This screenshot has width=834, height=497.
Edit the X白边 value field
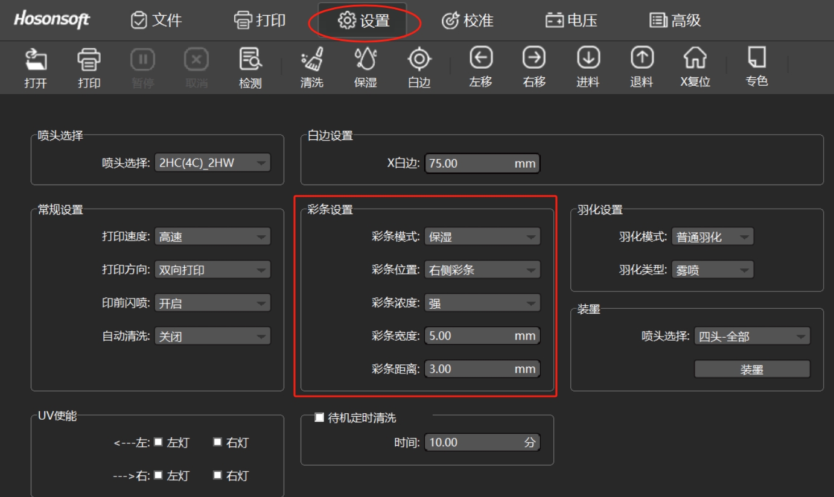(x=483, y=163)
